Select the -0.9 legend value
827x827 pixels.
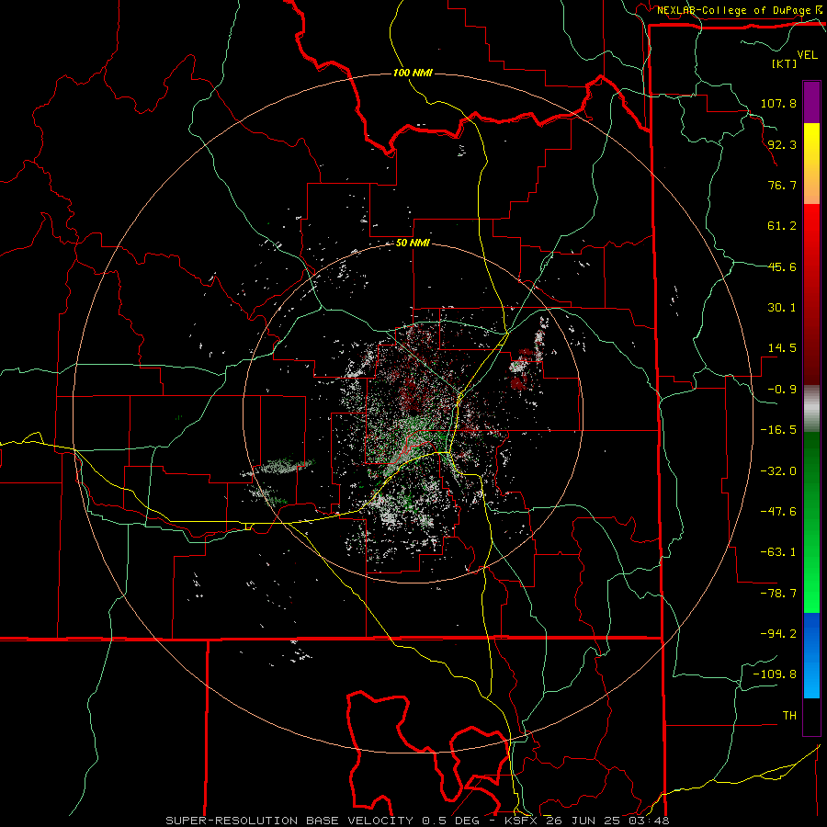click(782, 390)
